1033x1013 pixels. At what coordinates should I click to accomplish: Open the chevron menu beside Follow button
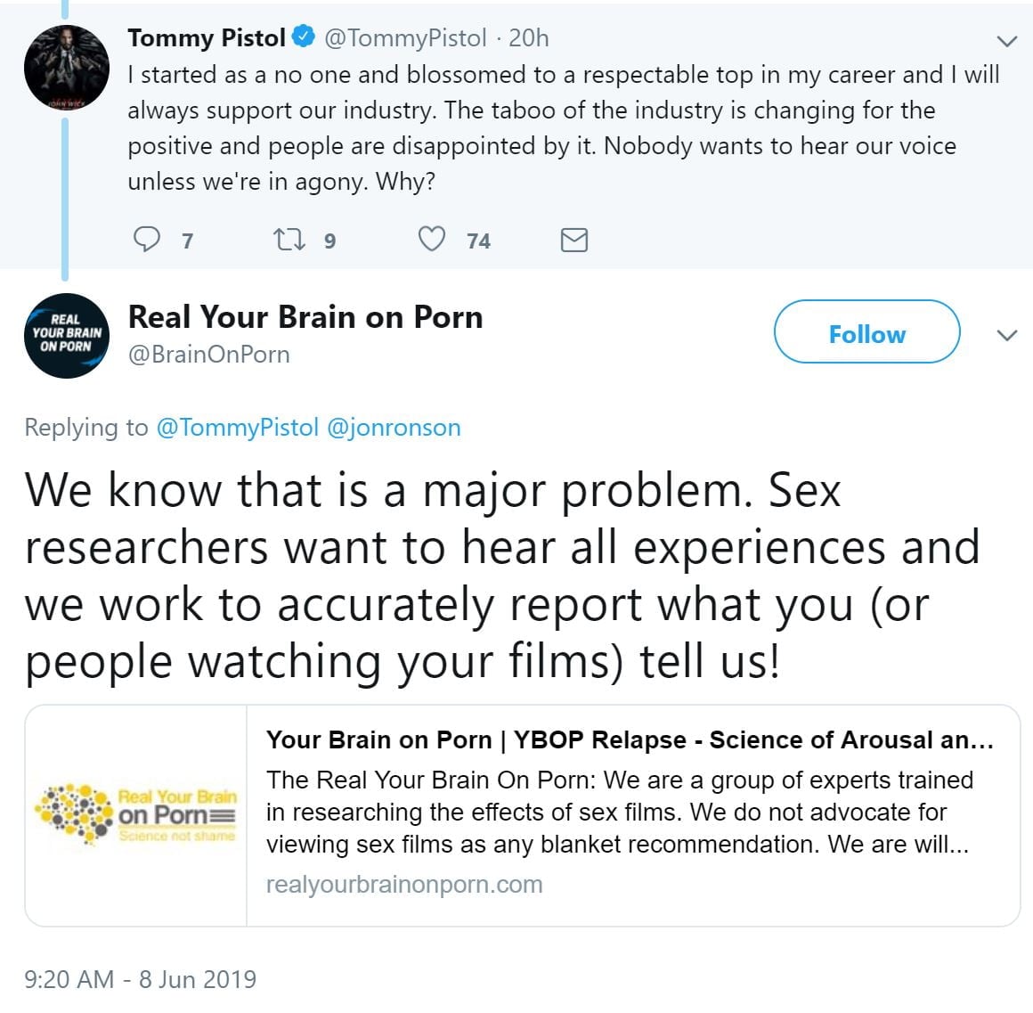coord(1006,335)
